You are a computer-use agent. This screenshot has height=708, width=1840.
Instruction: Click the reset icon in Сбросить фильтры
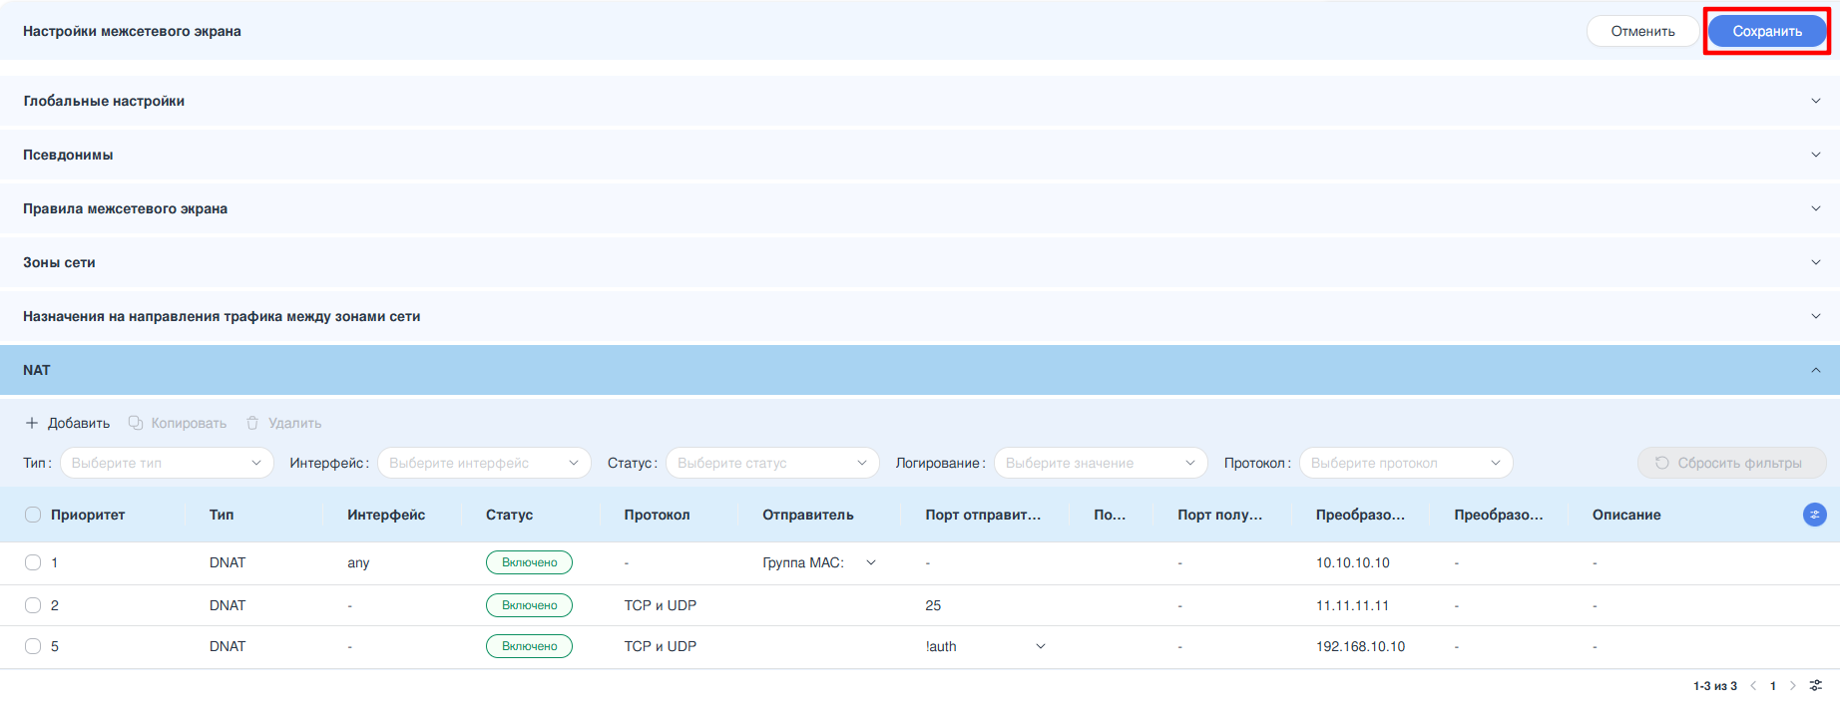(1661, 463)
